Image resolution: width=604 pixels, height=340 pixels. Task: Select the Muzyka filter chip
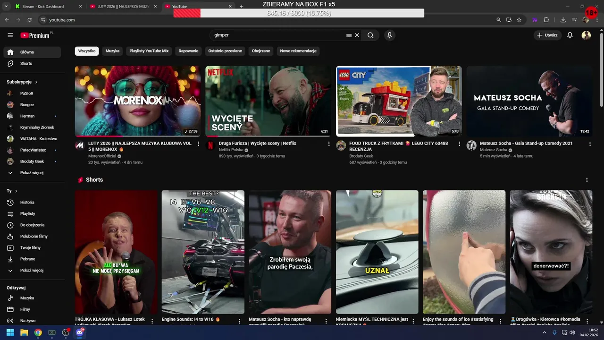point(112,51)
